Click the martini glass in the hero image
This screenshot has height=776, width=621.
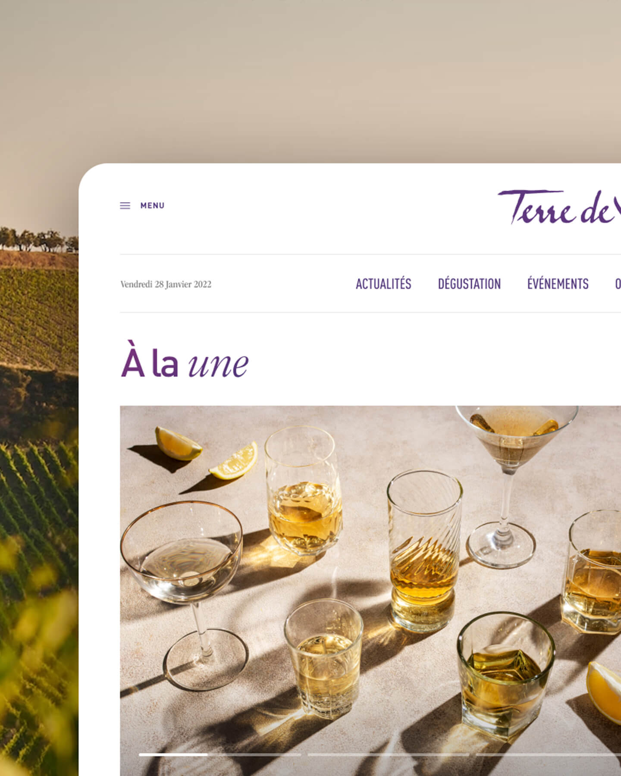(513, 483)
